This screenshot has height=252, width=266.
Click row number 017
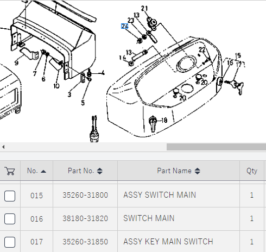[x=36, y=242]
